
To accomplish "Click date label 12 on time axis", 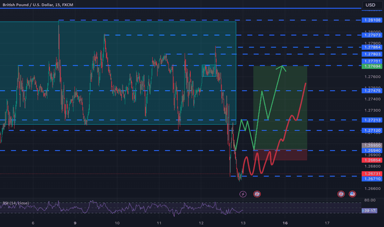I will 201,223.
